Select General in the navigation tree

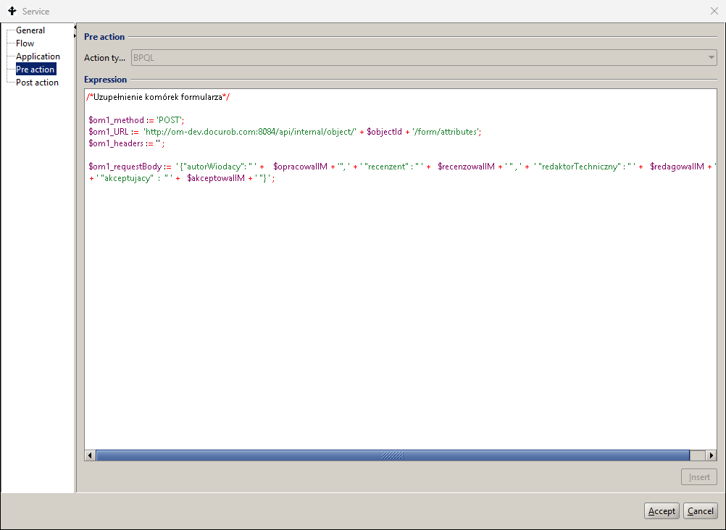pos(30,30)
